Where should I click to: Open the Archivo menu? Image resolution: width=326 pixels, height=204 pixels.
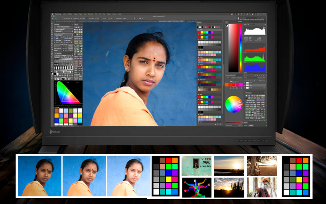click(x=65, y=14)
